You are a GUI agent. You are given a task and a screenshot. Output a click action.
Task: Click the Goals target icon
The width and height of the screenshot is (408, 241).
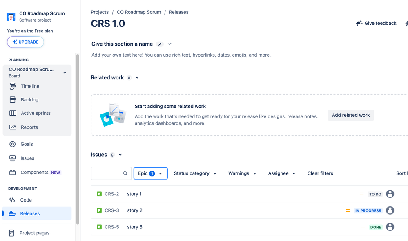pos(13,144)
